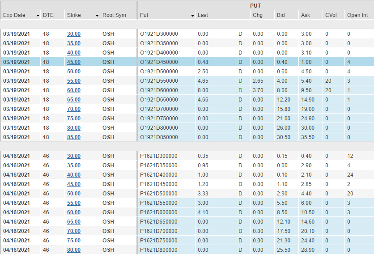This screenshot has width=374, height=254.
Task: Select put symbol P1621D700000
Action: (x=159, y=231)
